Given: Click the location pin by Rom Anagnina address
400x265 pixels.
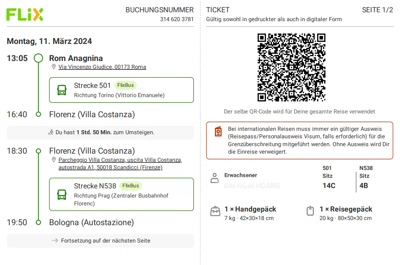Looking at the screenshot, I should (x=54, y=67).
